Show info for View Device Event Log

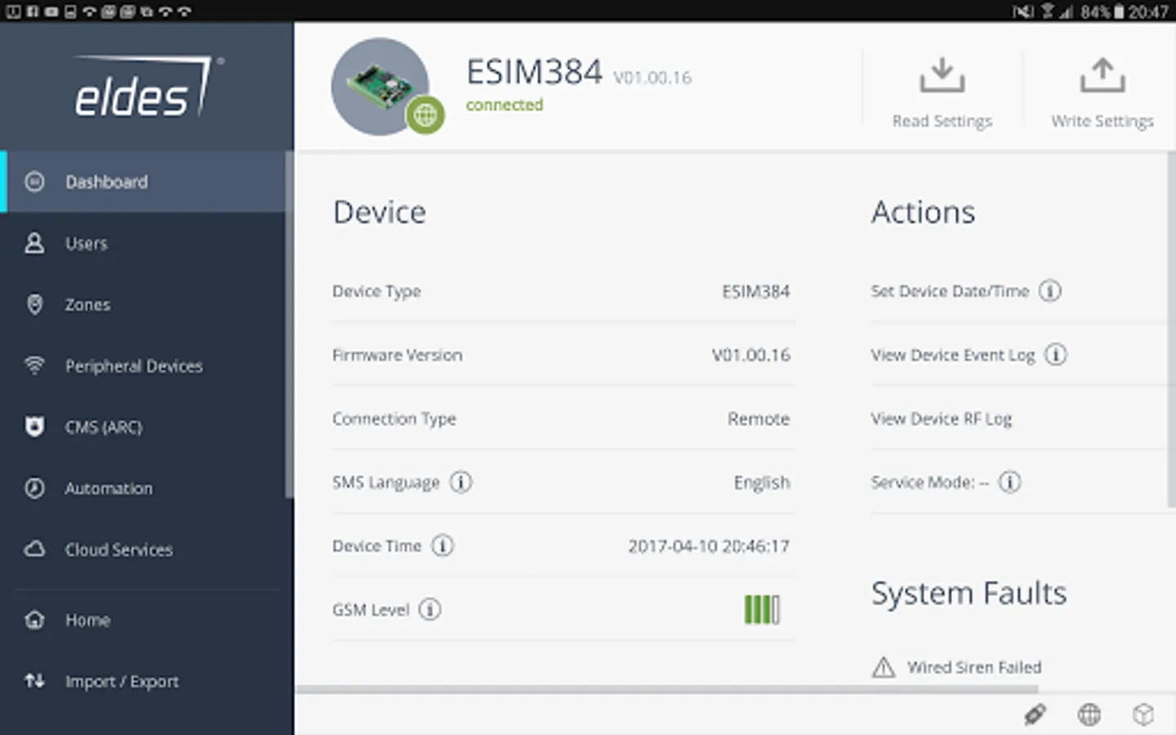tap(1056, 354)
